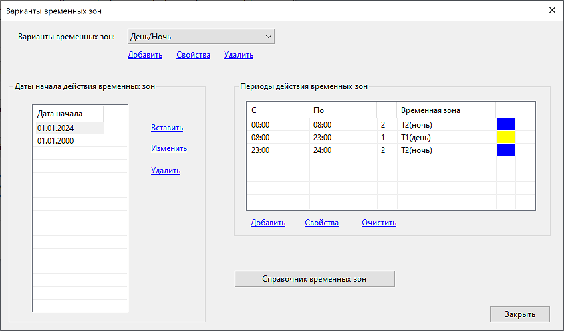
Task: Click the yellow swatch for Т1(день)
Action: coord(506,137)
